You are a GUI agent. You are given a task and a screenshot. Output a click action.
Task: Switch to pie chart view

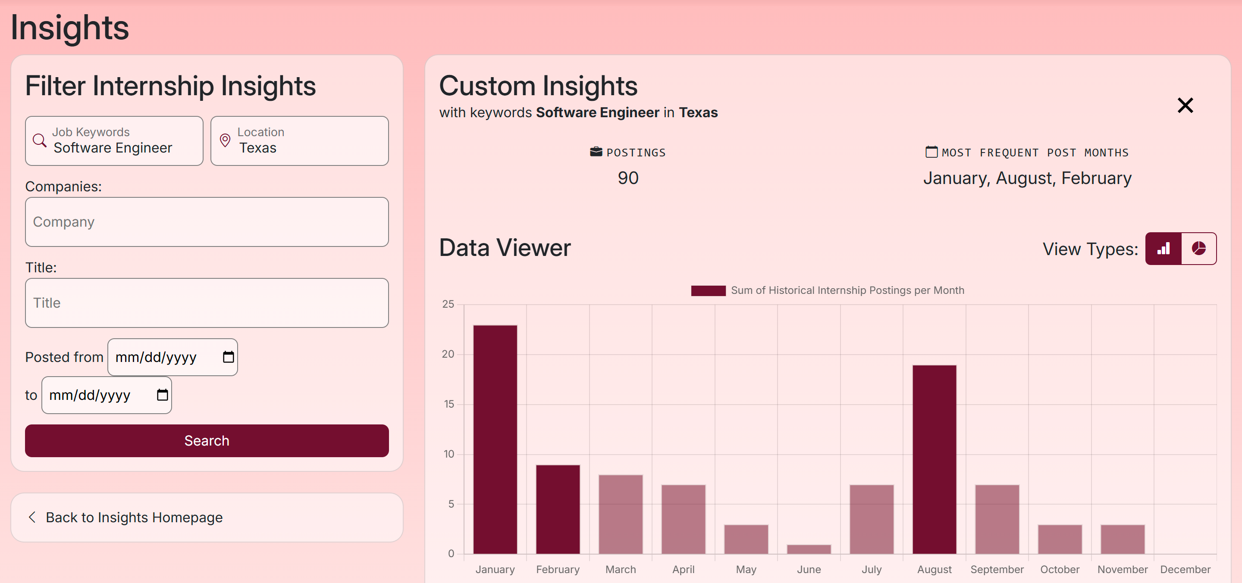point(1198,249)
